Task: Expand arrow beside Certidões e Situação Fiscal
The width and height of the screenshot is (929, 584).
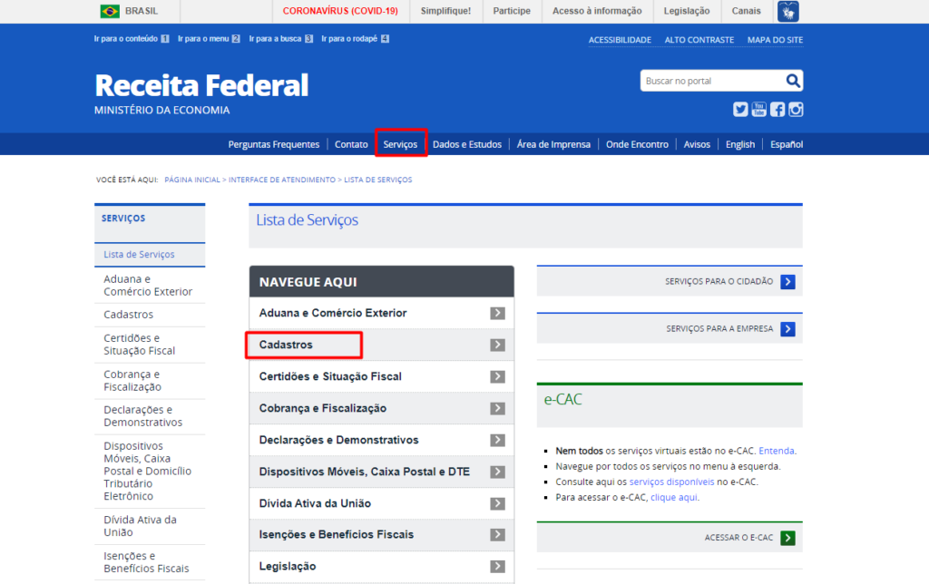Action: tap(498, 376)
